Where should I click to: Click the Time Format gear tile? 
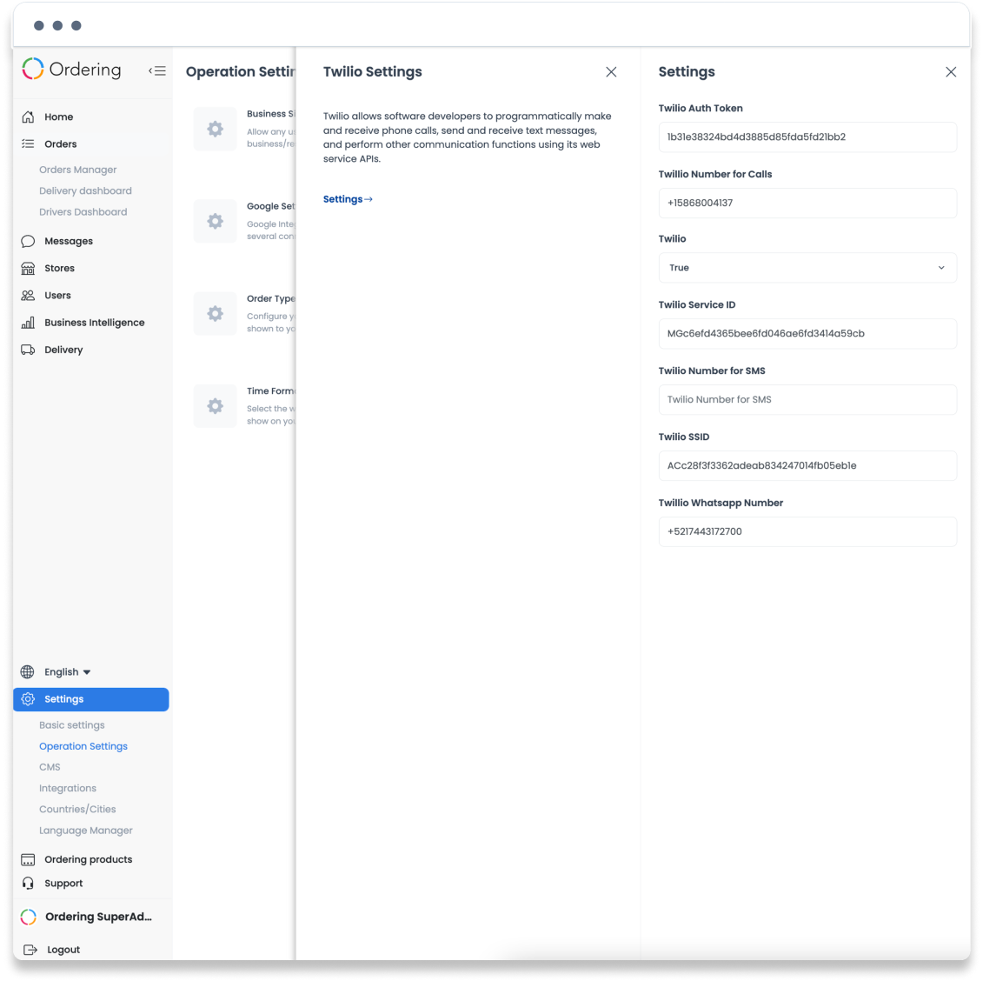(215, 406)
